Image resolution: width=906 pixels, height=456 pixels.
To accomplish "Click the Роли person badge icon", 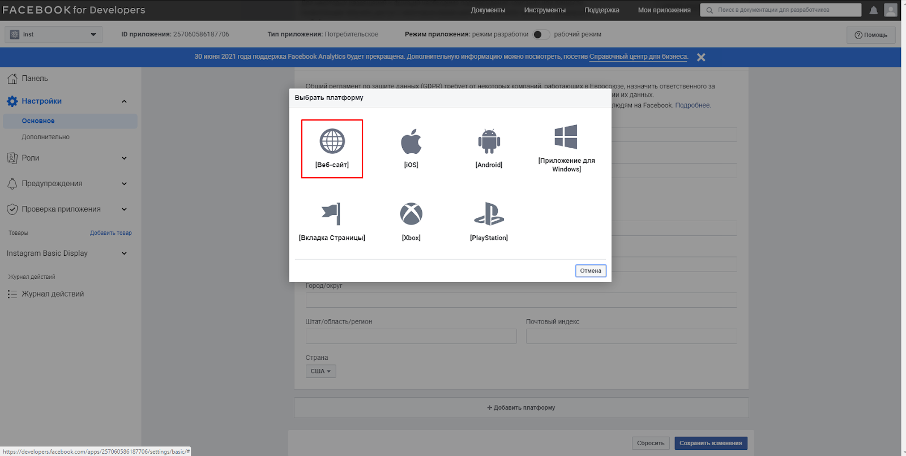I will (12, 158).
